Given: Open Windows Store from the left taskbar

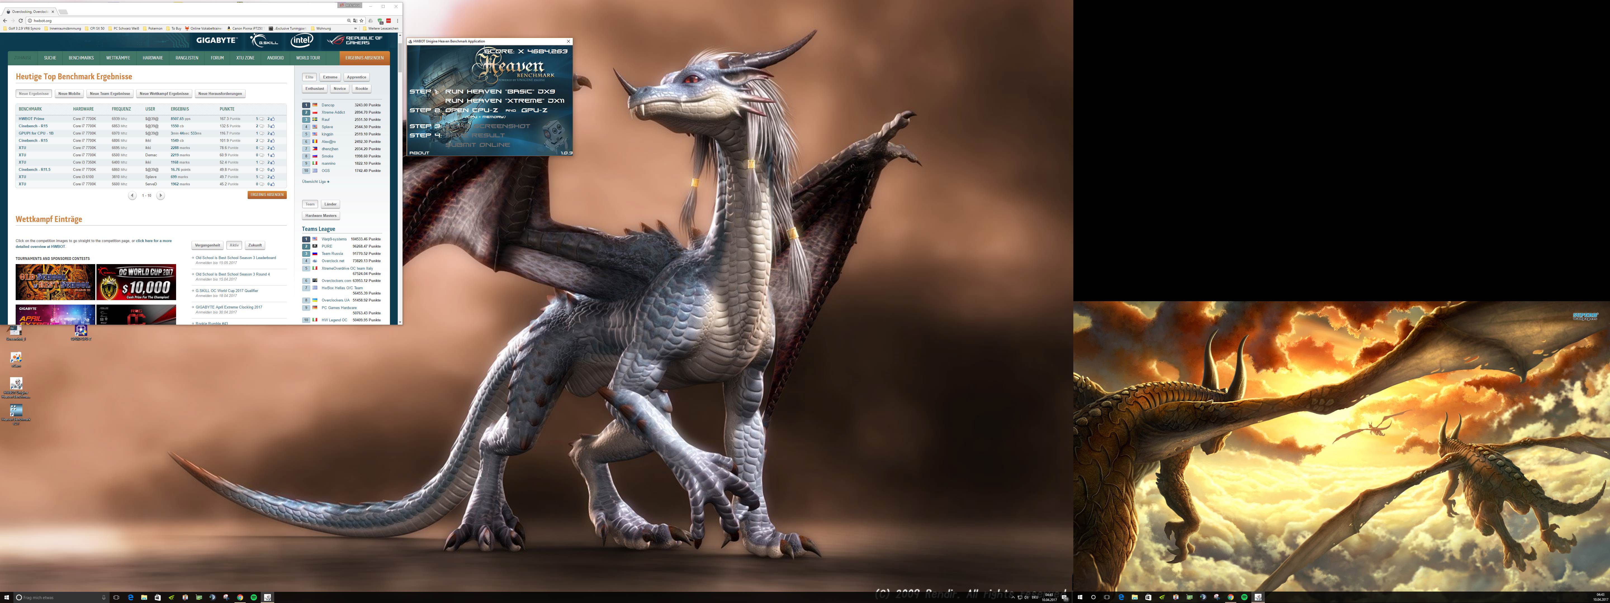Looking at the screenshot, I should (x=157, y=597).
